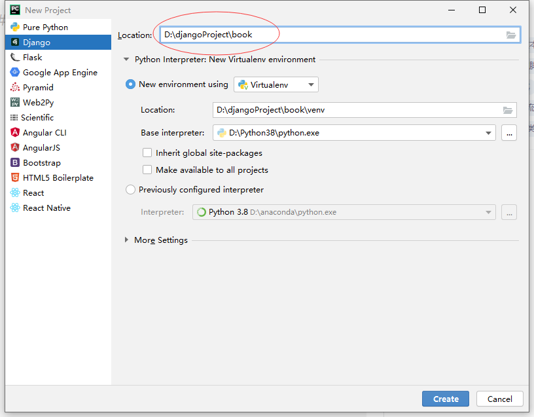534x417 pixels.
Task: Close the New Project dialog
Action: point(513,10)
